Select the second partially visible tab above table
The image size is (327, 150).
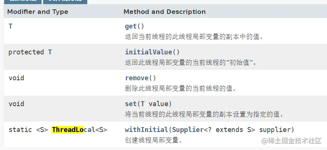pyautogui.click(x=65, y=1)
